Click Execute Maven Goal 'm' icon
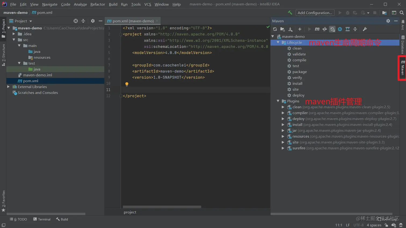This screenshot has width=406, height=228. (317, 29)
